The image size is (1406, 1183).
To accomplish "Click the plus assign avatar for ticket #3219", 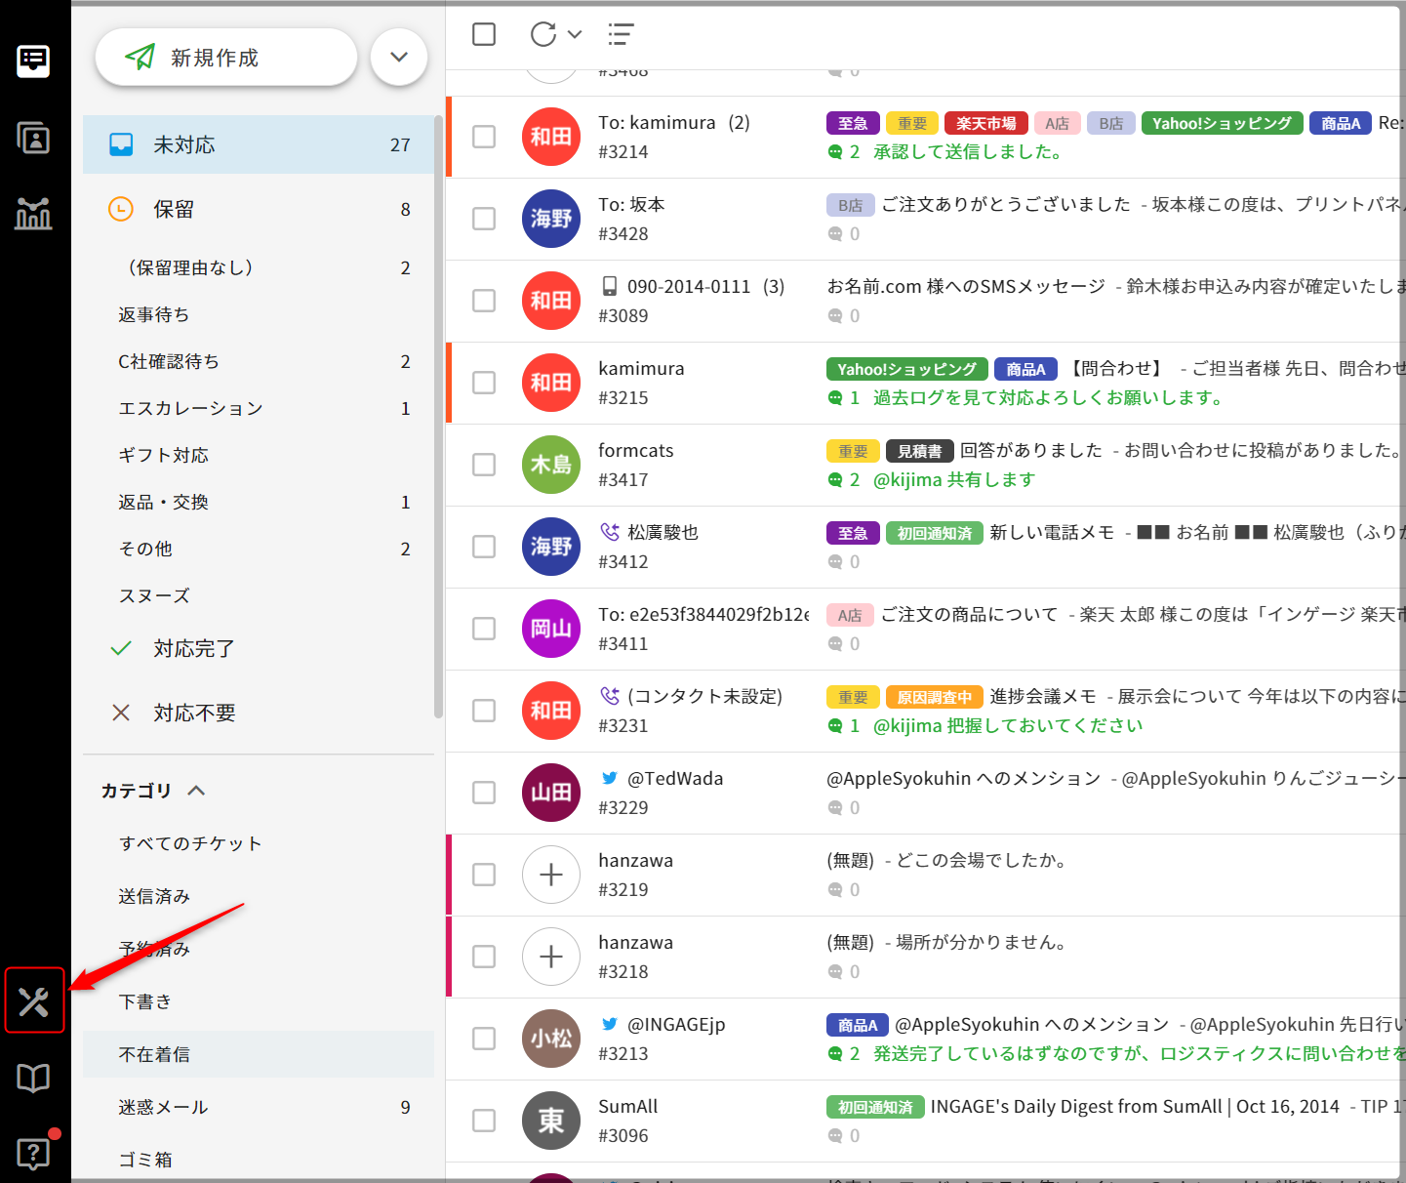I will coord(551,875).
